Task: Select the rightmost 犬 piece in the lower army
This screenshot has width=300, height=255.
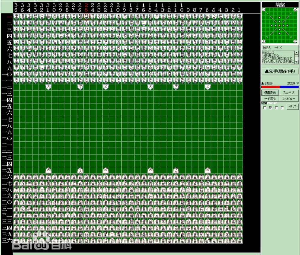Action: tap(208, 170)
